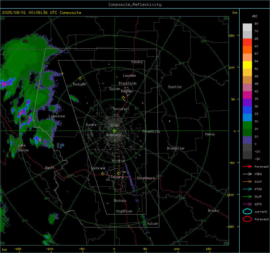Click the Sylvan label
This screenshot has width=270, height=253.
(115, 89)
